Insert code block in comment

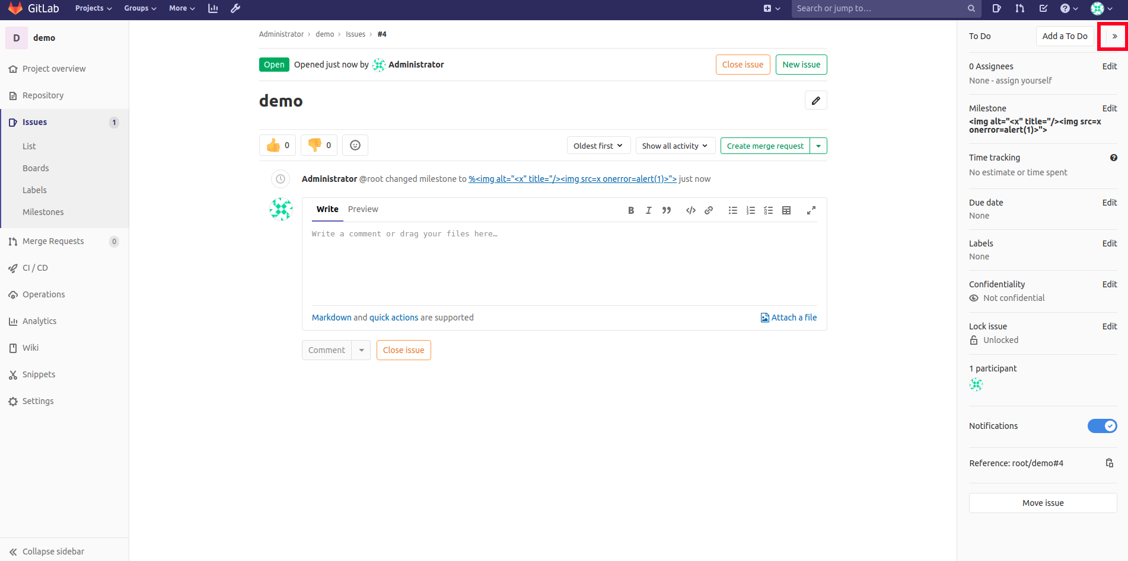pyautogui.click(x=690, y=210)
